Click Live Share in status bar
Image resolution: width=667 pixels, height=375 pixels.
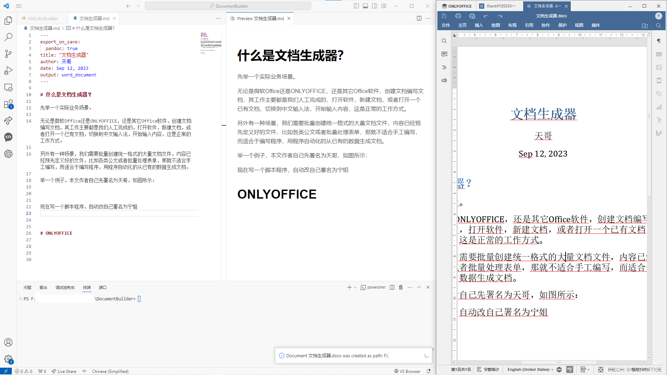click(x=64, y=371)
